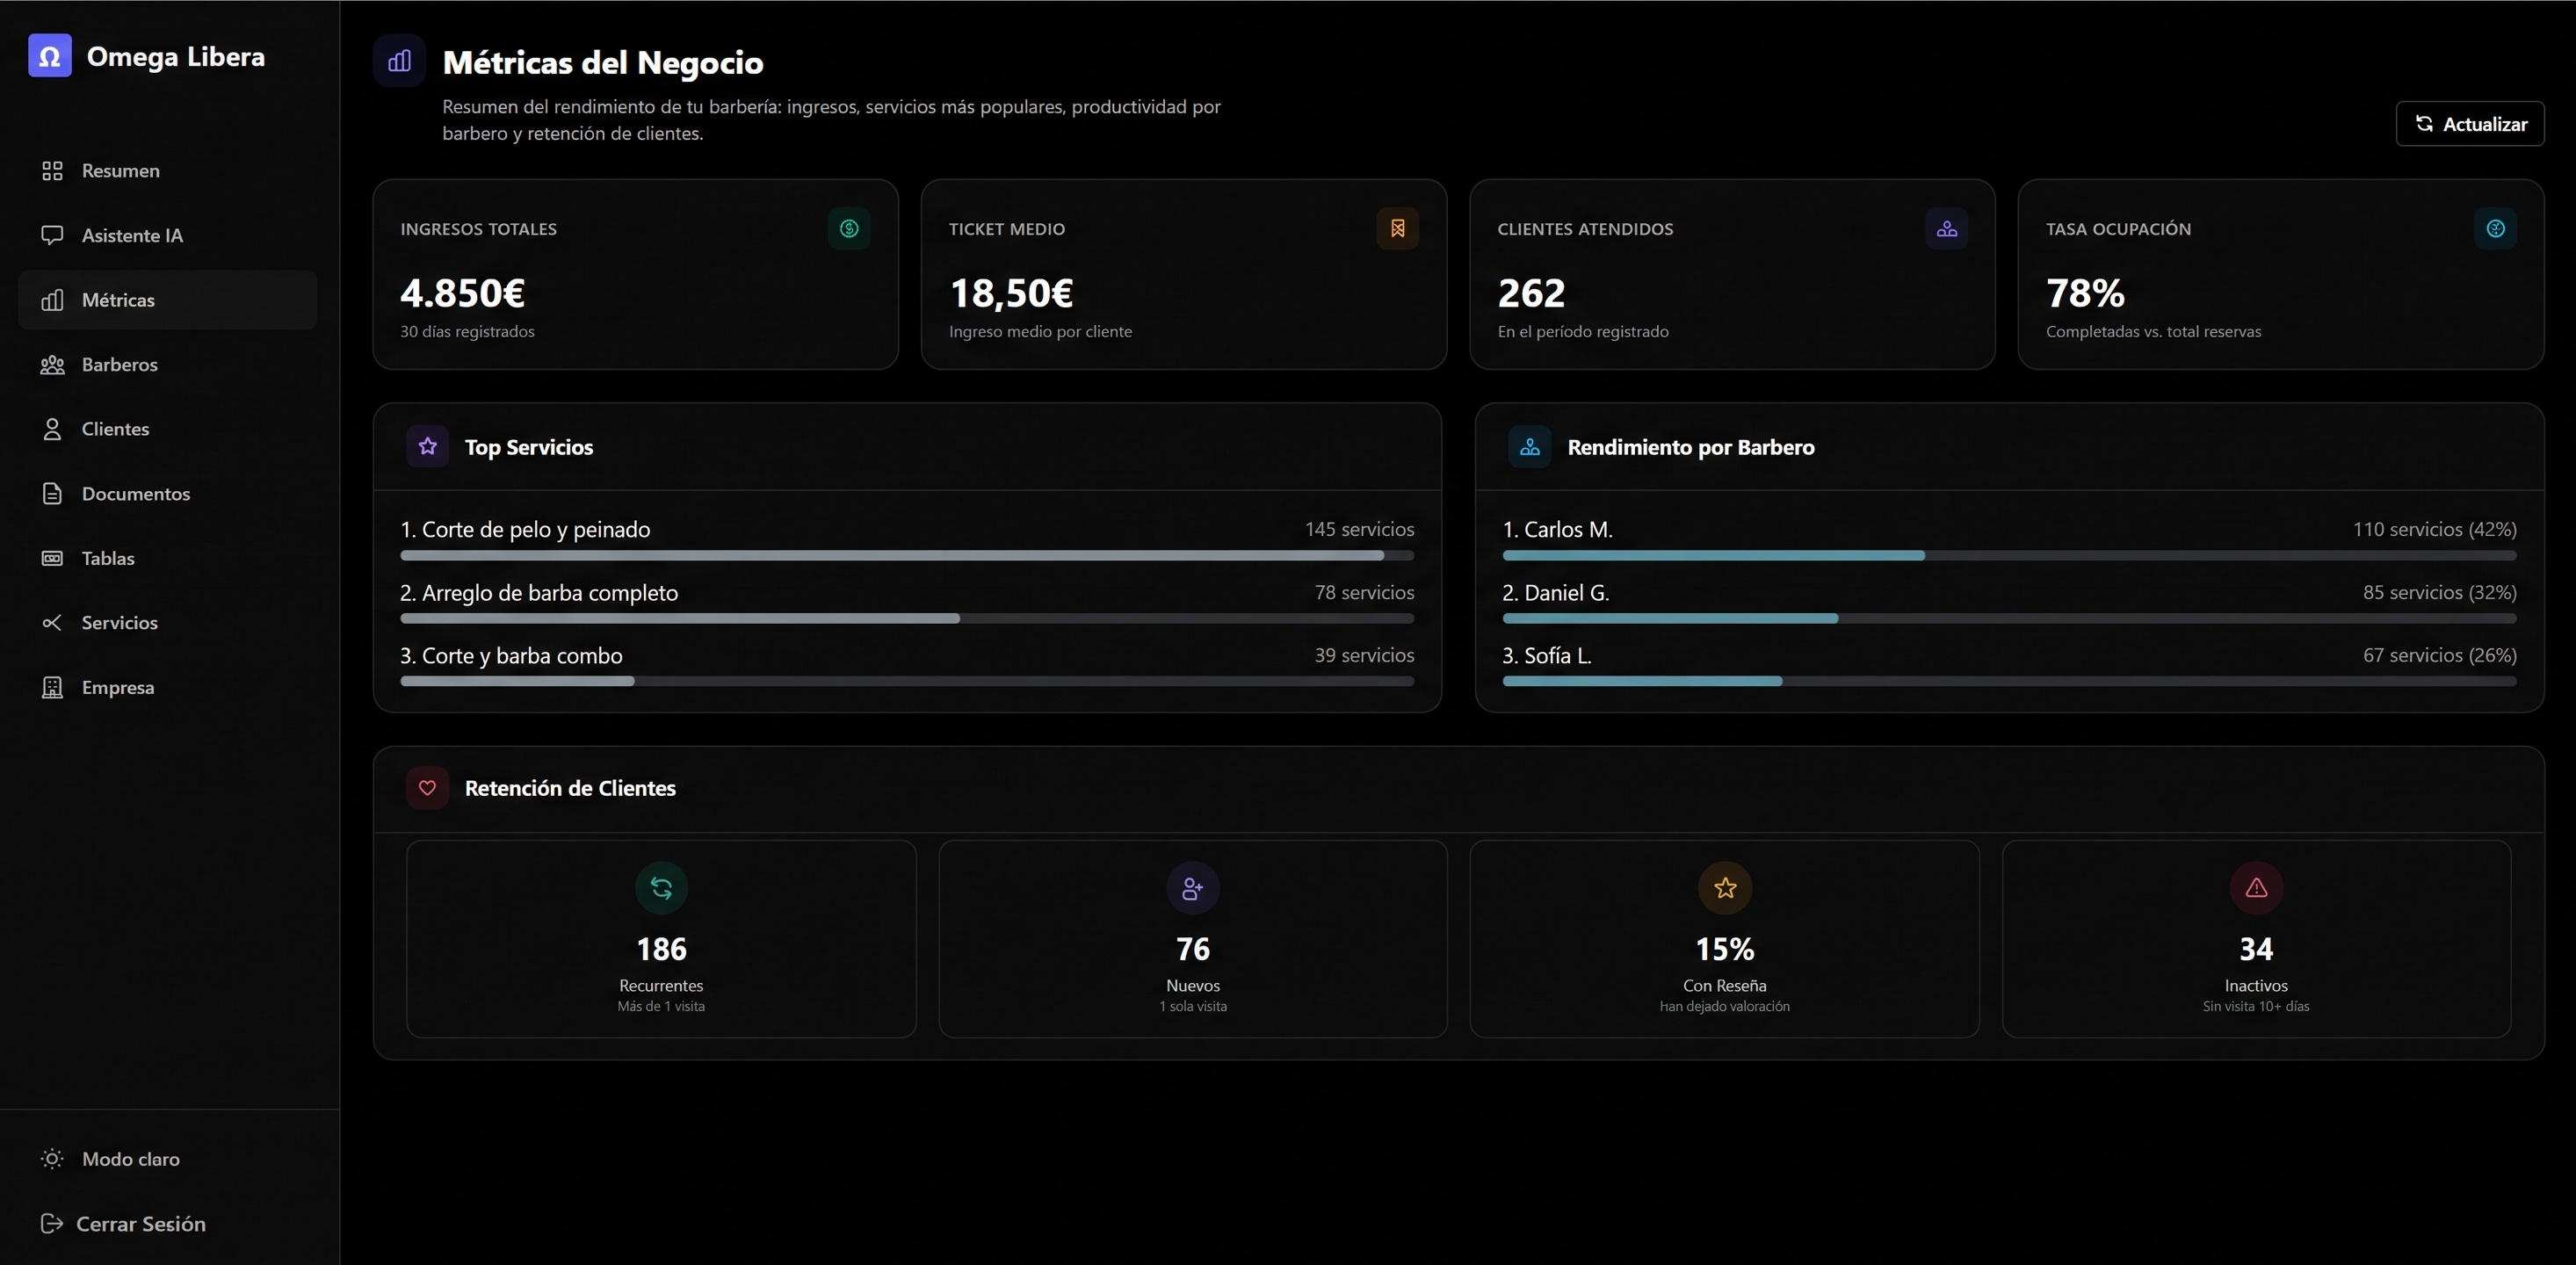This screenshot has width=2576, height=1265.
Task: Navigate to Tablas in the sidebar
Action: (x=167, y=558)
